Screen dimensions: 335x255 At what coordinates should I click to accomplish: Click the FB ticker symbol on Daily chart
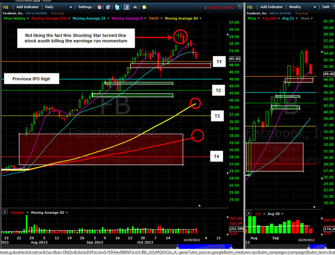point(6,7)
